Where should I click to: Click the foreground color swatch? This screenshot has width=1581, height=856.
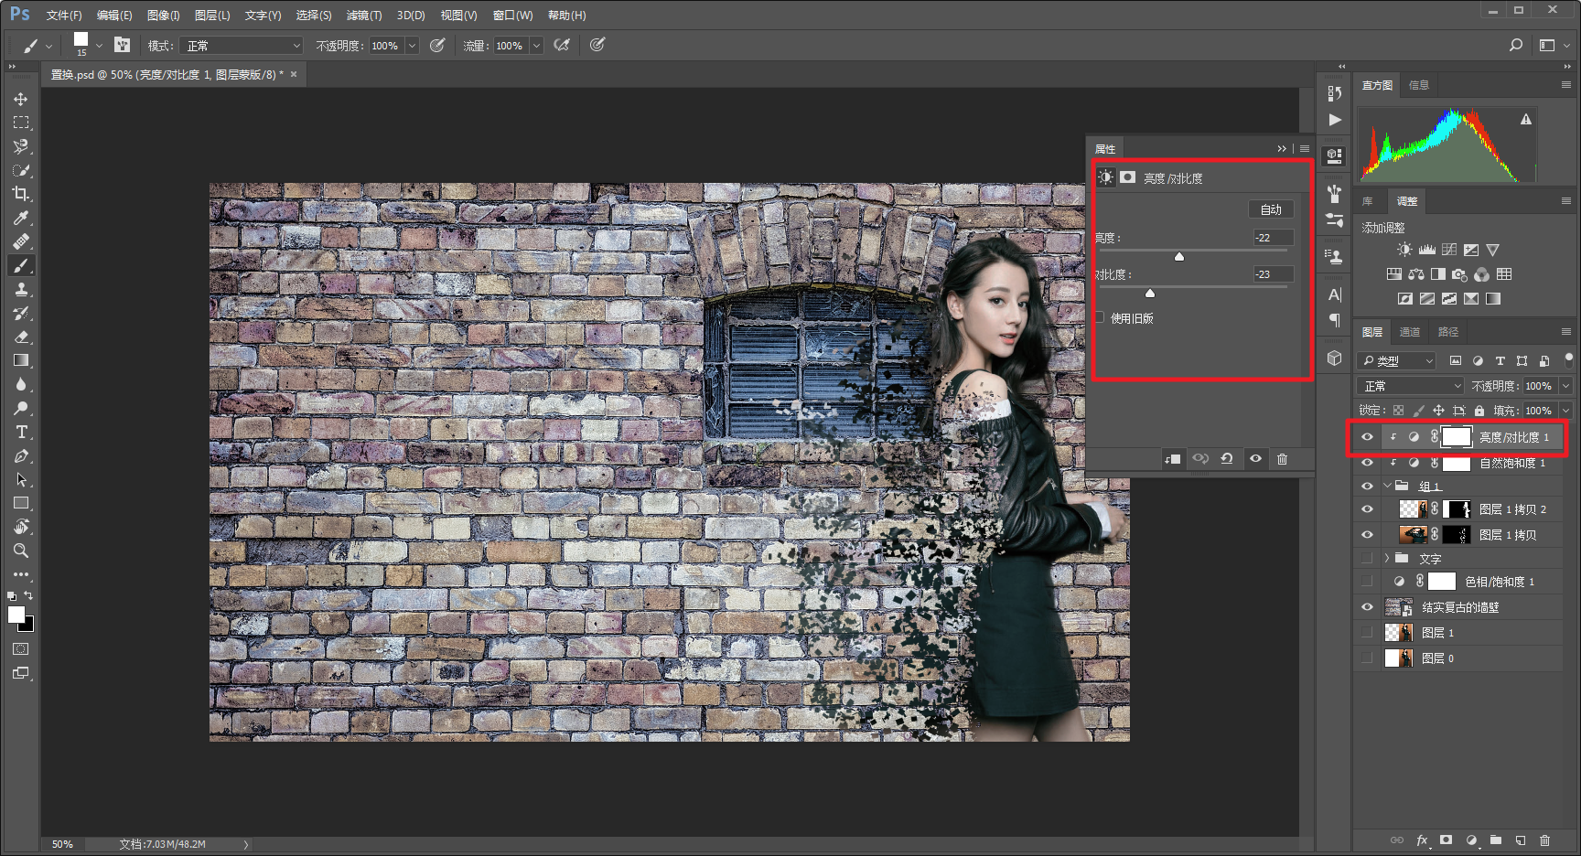[16, 615]
